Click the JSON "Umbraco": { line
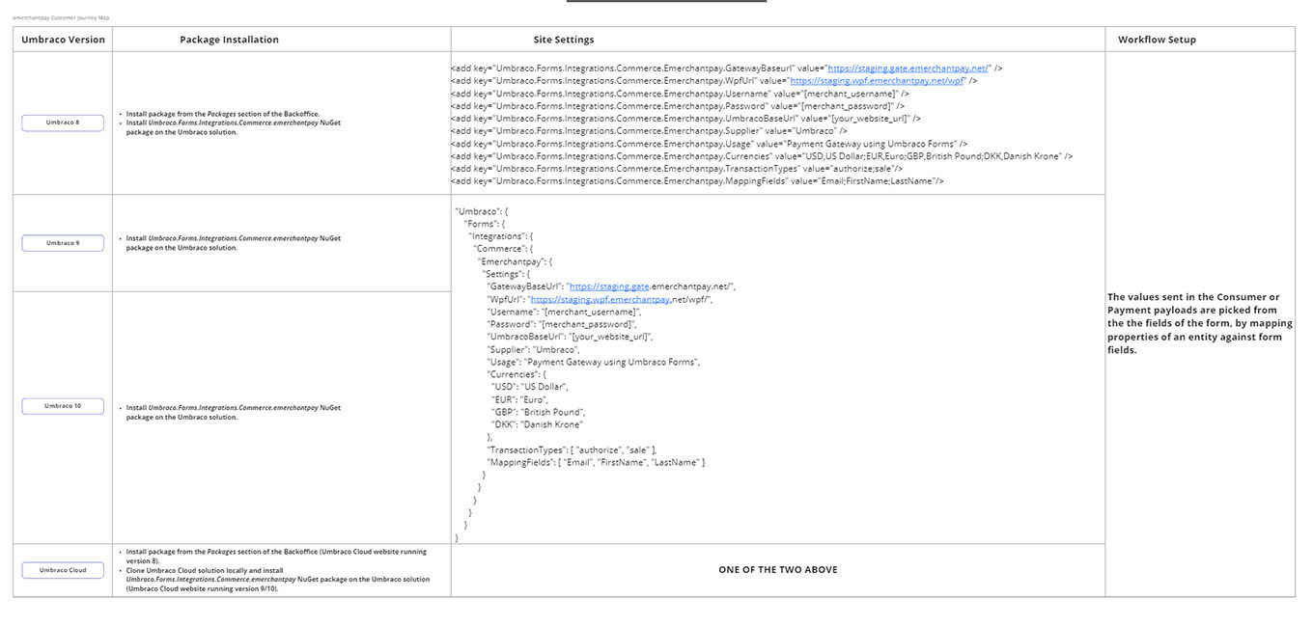This screenshot has height=626, width=1313. [481, 211]
